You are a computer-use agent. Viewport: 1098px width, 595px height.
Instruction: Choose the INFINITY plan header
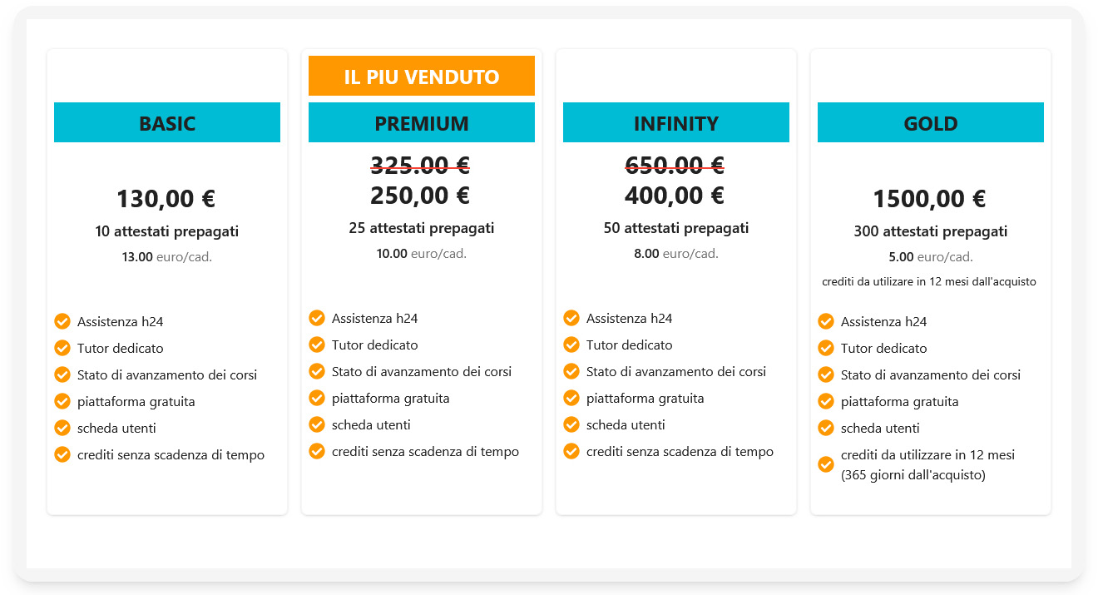(676, 122)
